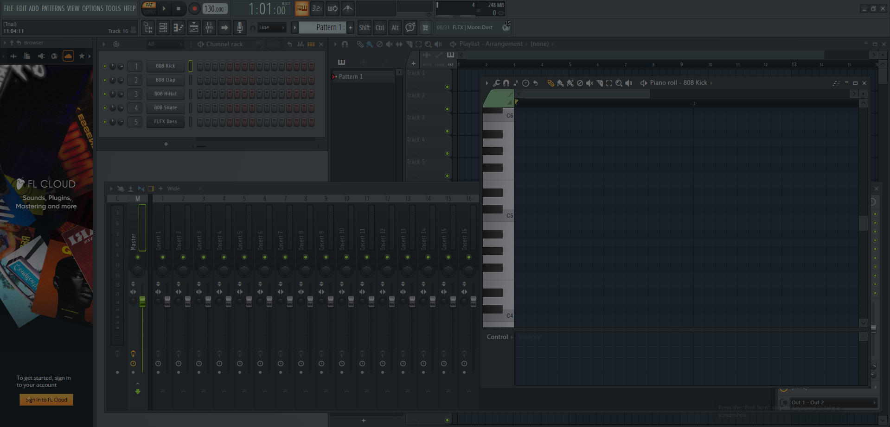The image size is (890, 427).
Task: Enable countdown before recording
Action: (317, 8)
